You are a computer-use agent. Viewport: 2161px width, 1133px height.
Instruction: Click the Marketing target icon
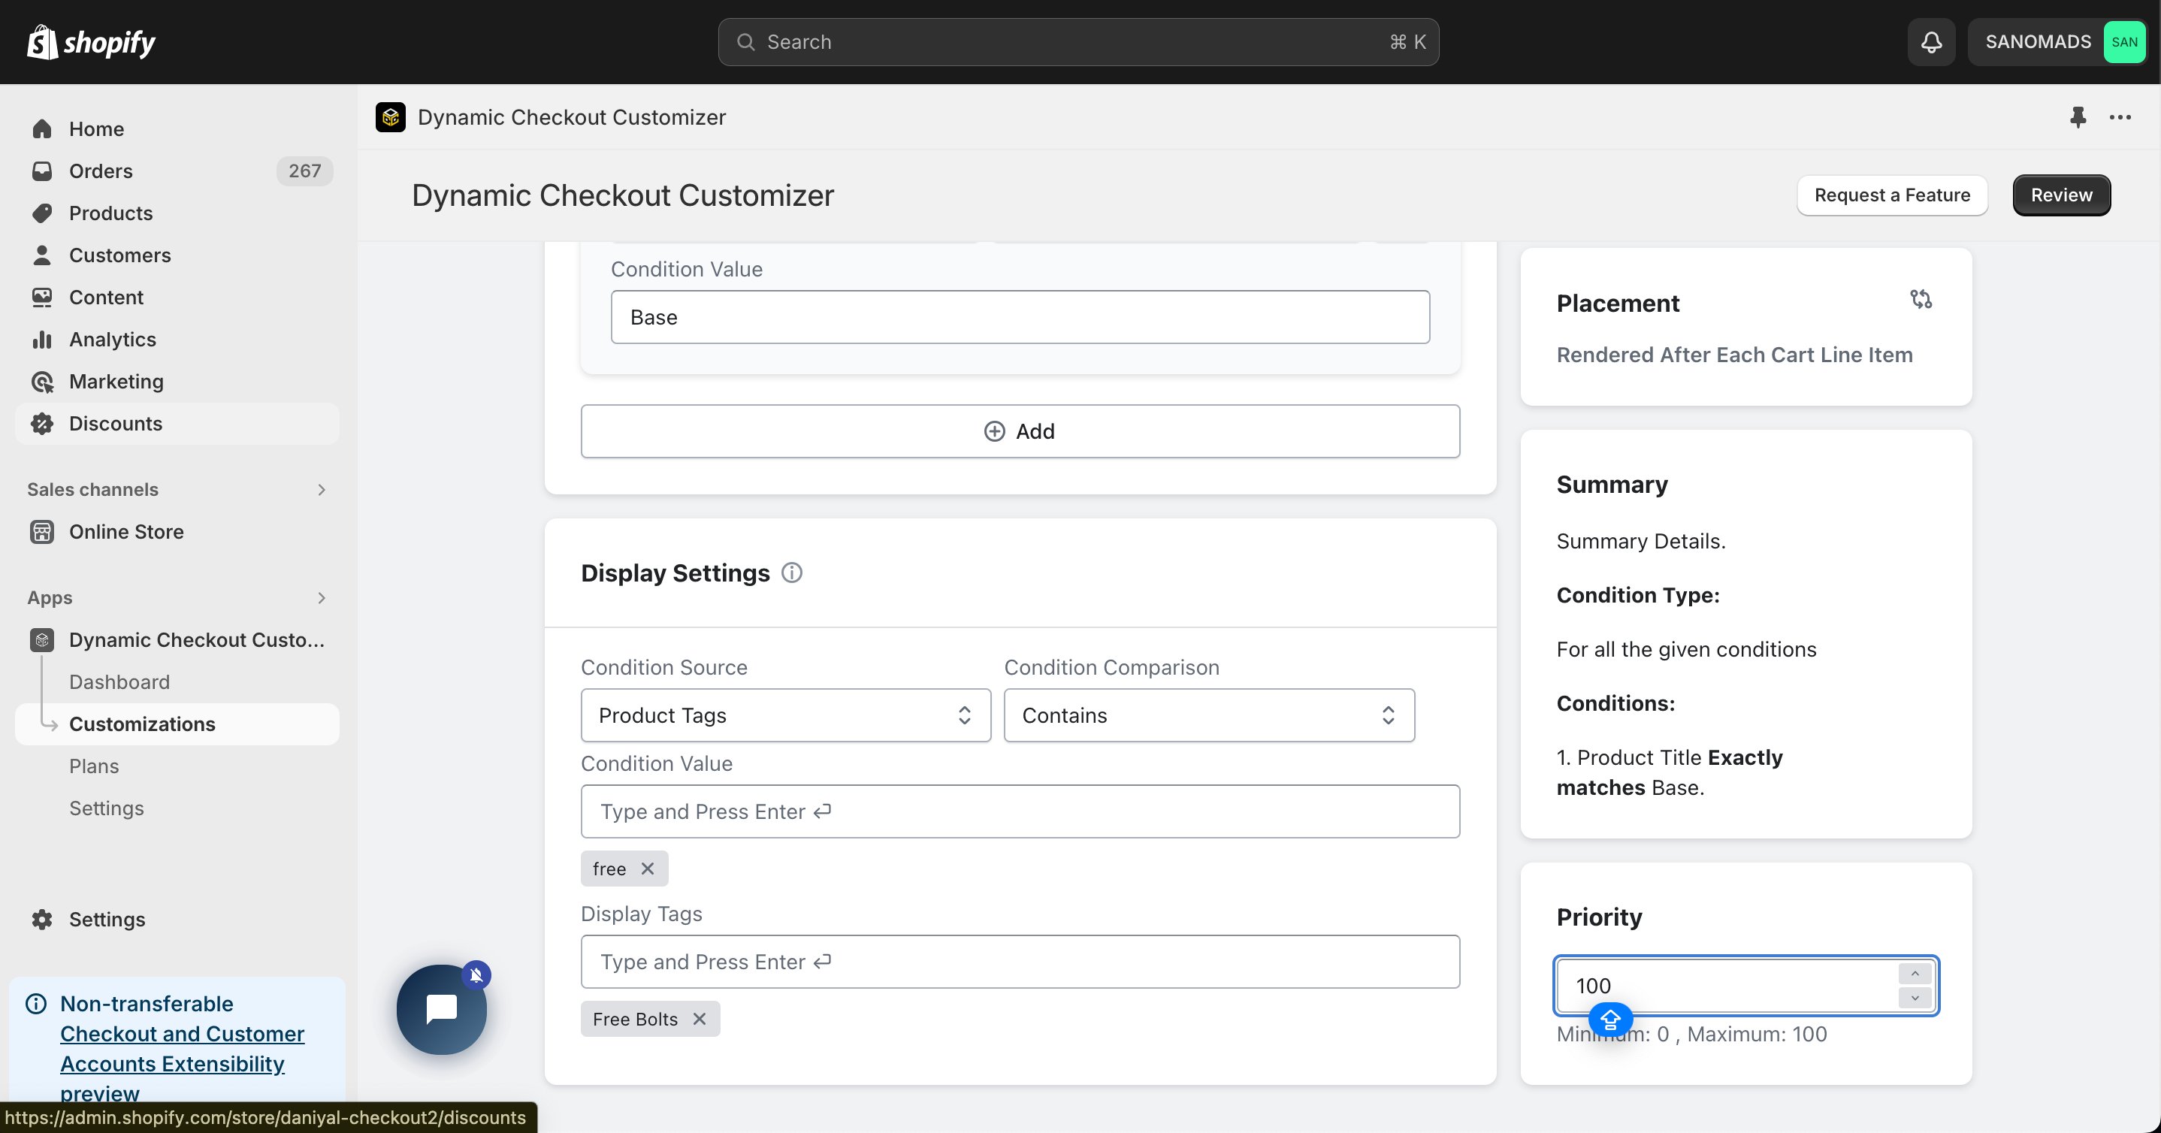click(x=42, y=382)
